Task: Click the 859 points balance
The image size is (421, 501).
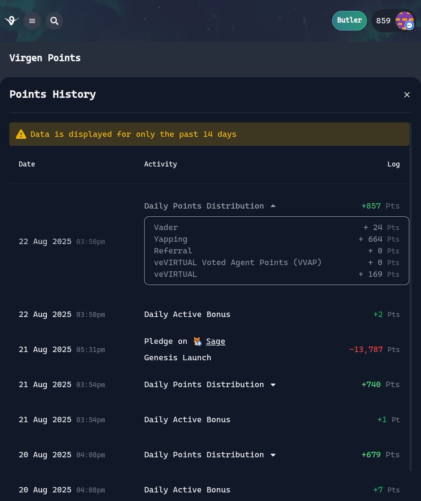Action: point(383,21)
